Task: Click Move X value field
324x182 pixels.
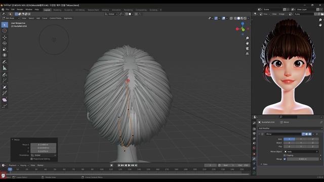Action: [x=44, y=145]
